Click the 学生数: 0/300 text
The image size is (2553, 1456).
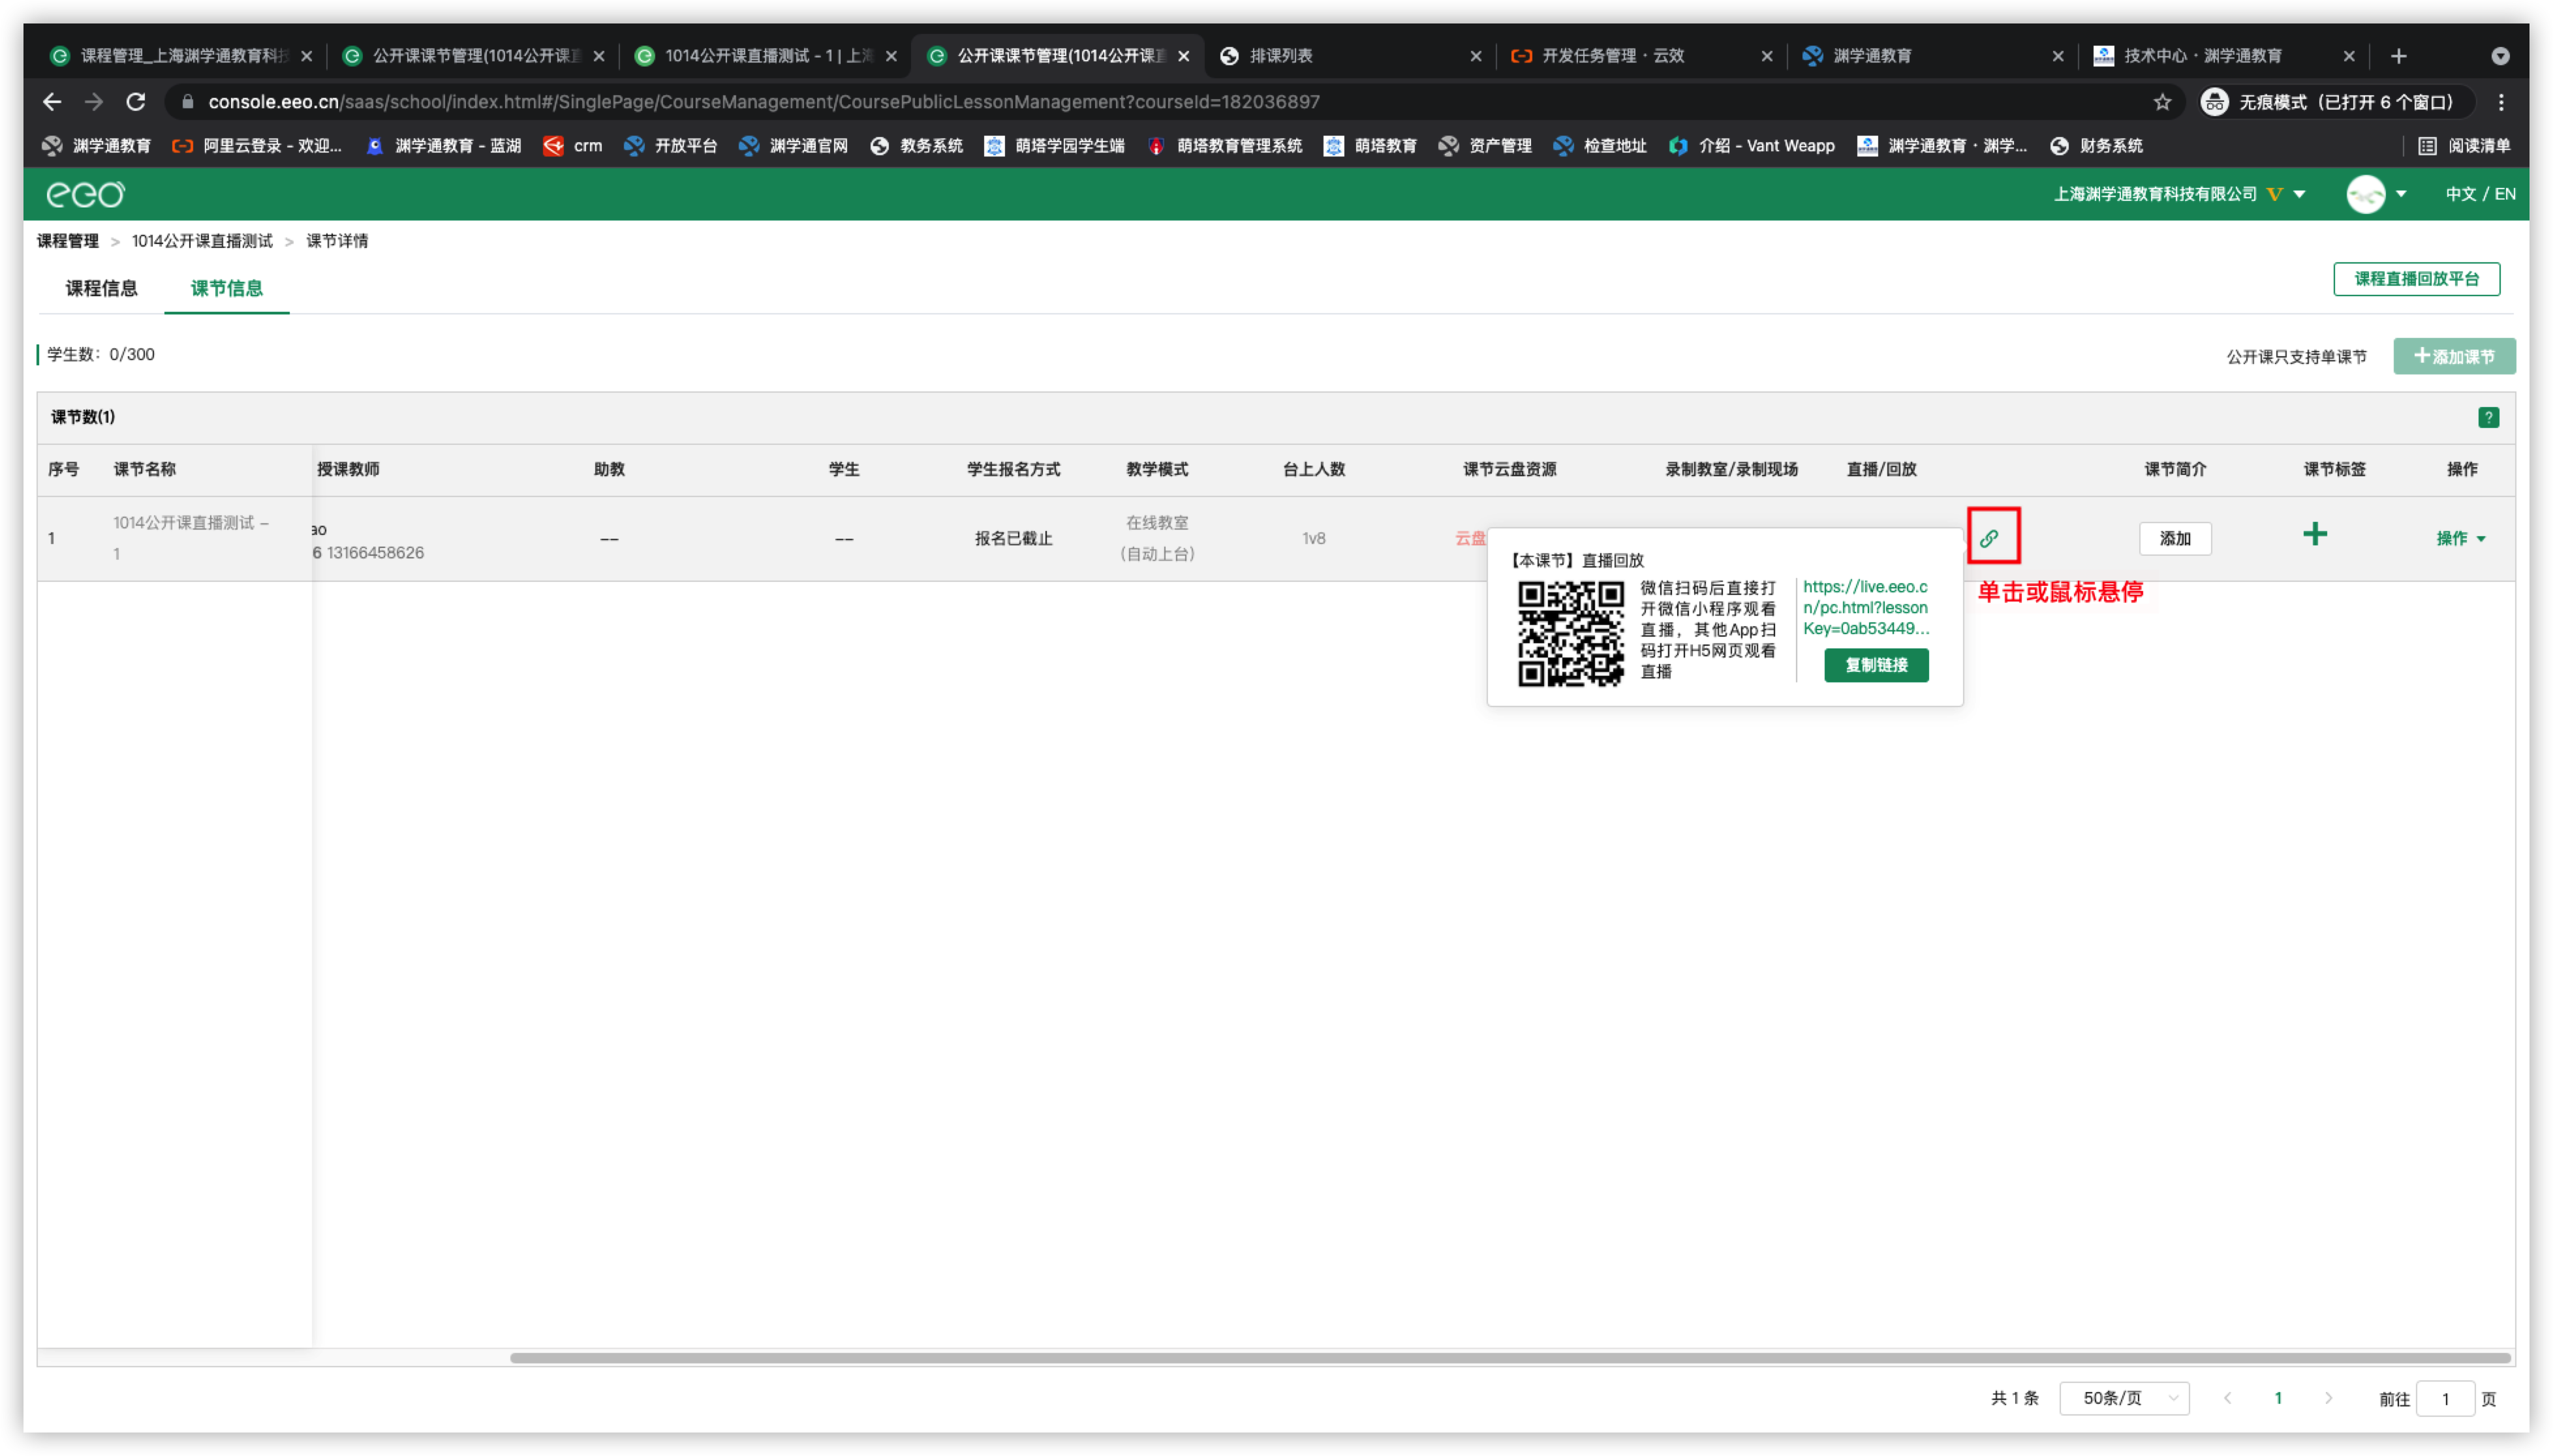point(101,354)
